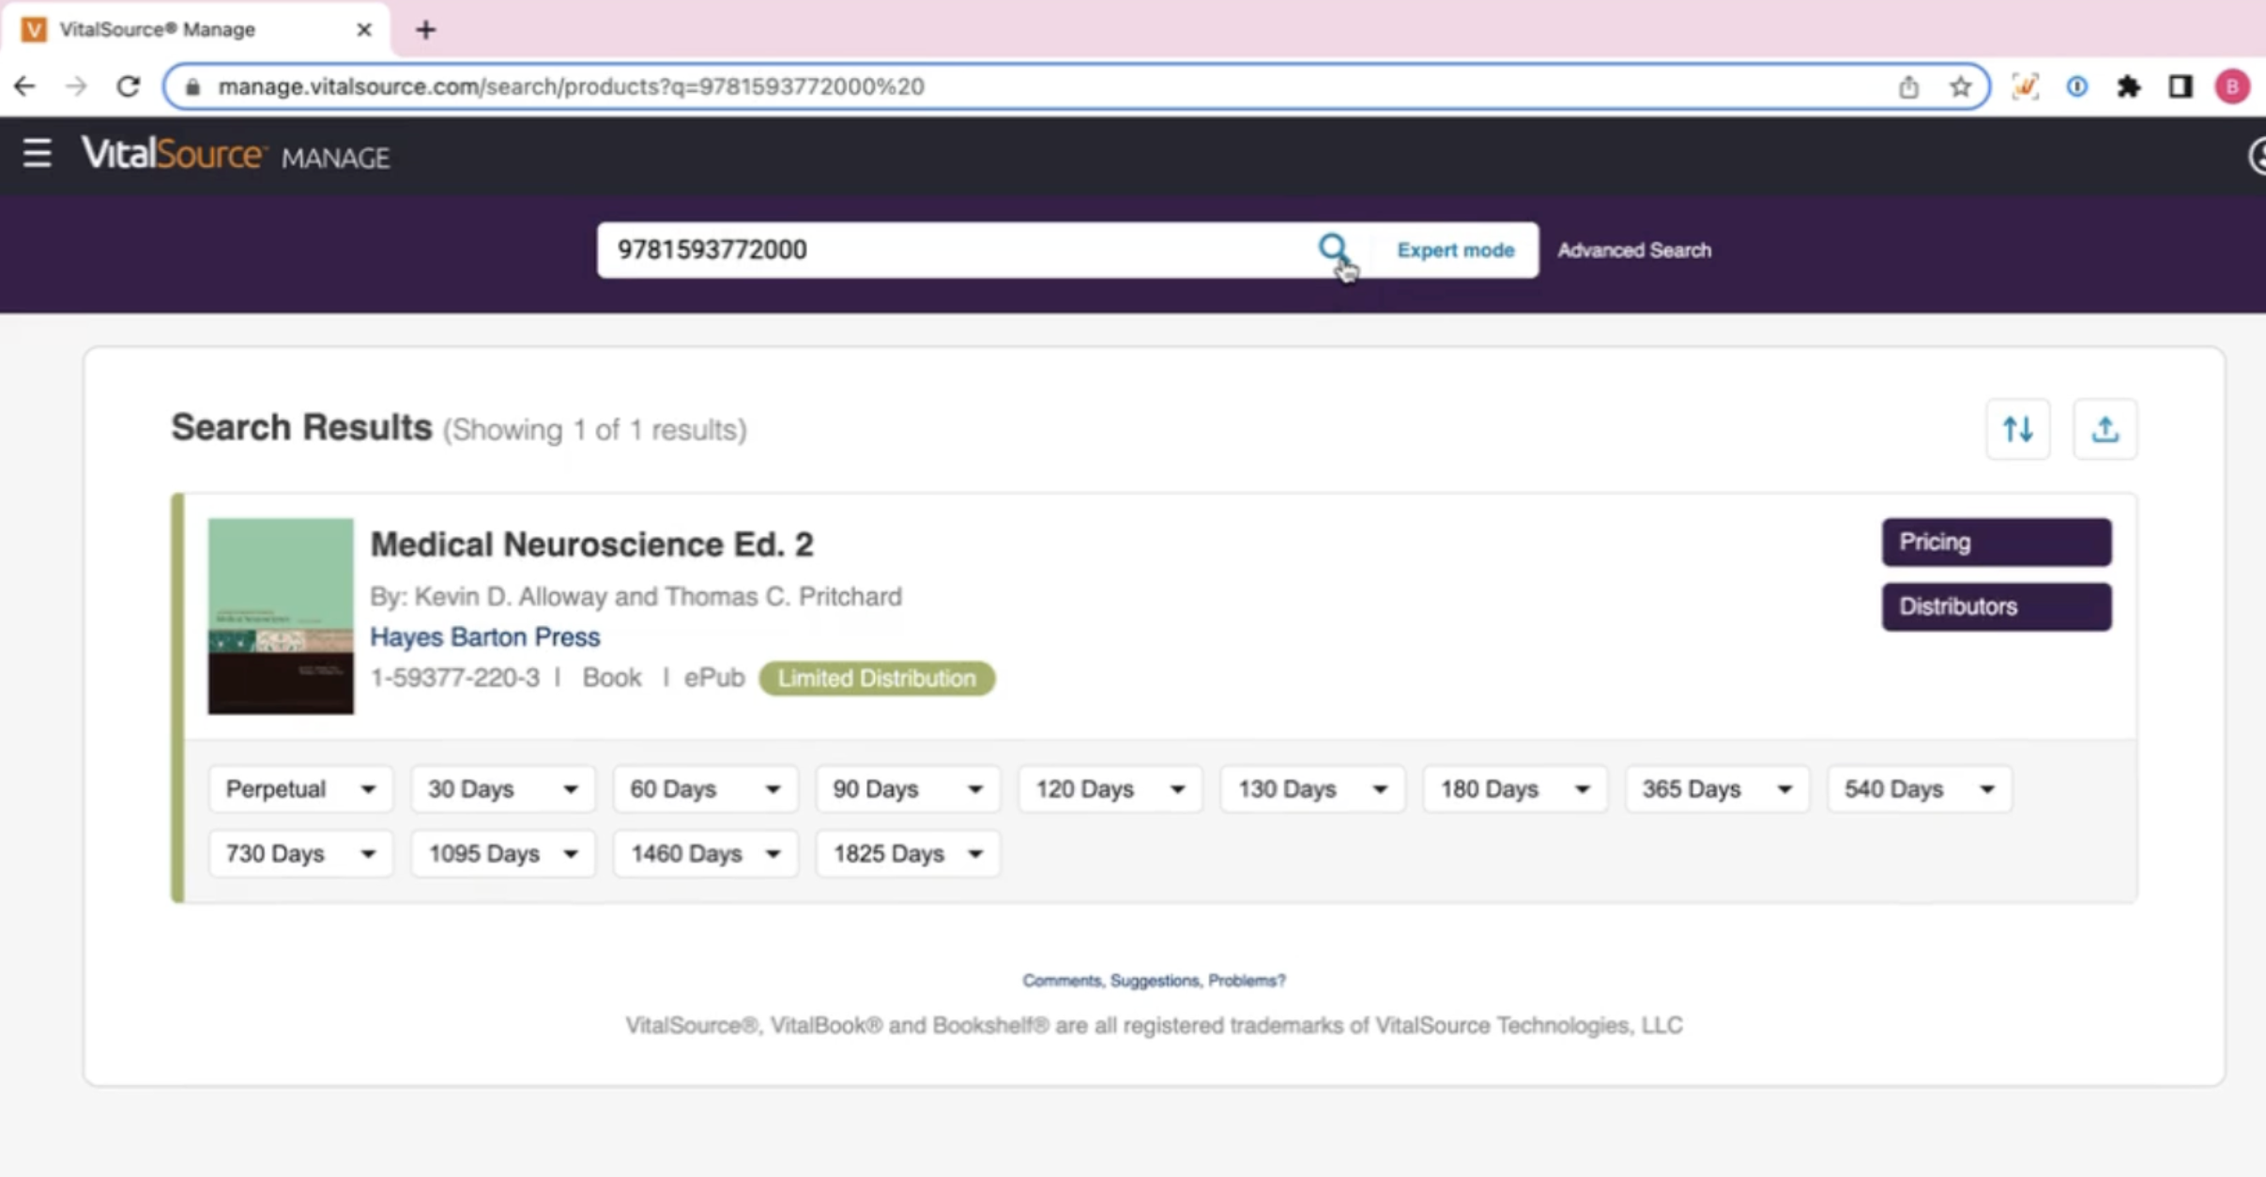Open the Hayes Barton Press publisher link
Image resolution: width=2266 pixels, height=1177 pixels.
pos(484,637)
